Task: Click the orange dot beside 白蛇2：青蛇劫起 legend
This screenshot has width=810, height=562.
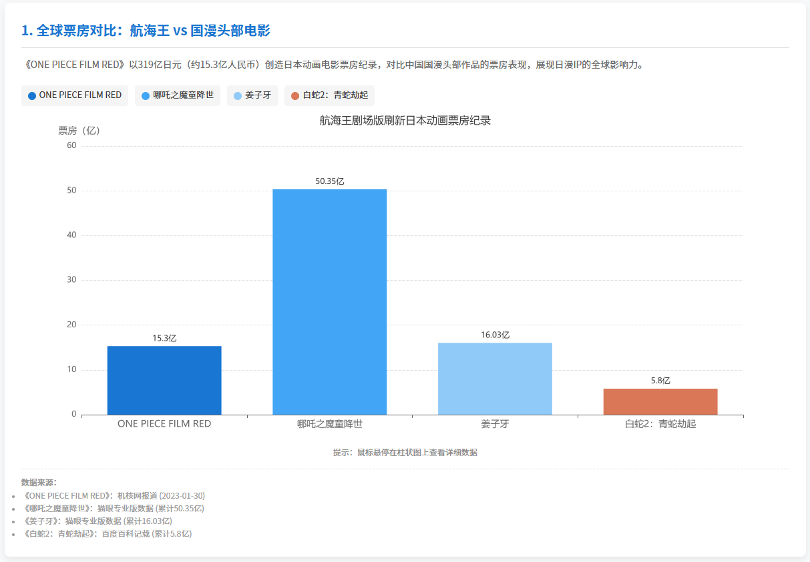Action: tap(295, 95)
